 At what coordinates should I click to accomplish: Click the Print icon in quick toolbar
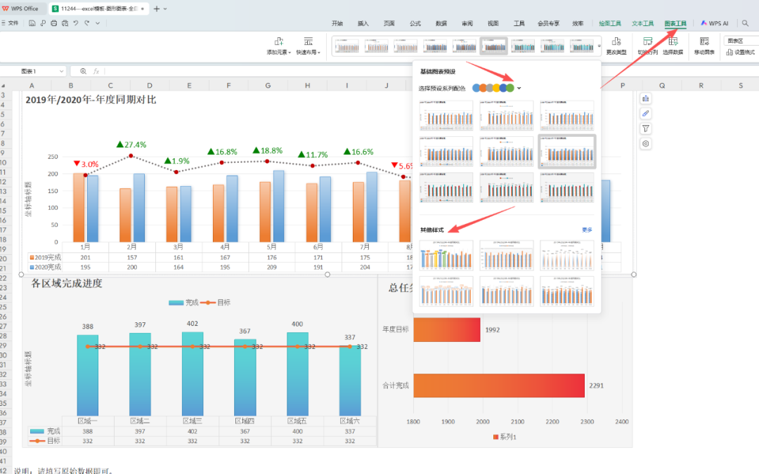click(x=54, y=23)
